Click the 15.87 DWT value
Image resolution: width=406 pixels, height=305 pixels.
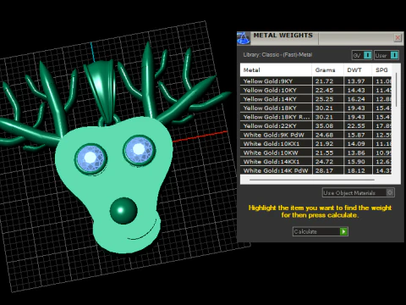pos(356,135)
